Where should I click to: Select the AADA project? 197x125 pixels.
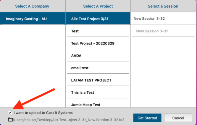[76, 56]
